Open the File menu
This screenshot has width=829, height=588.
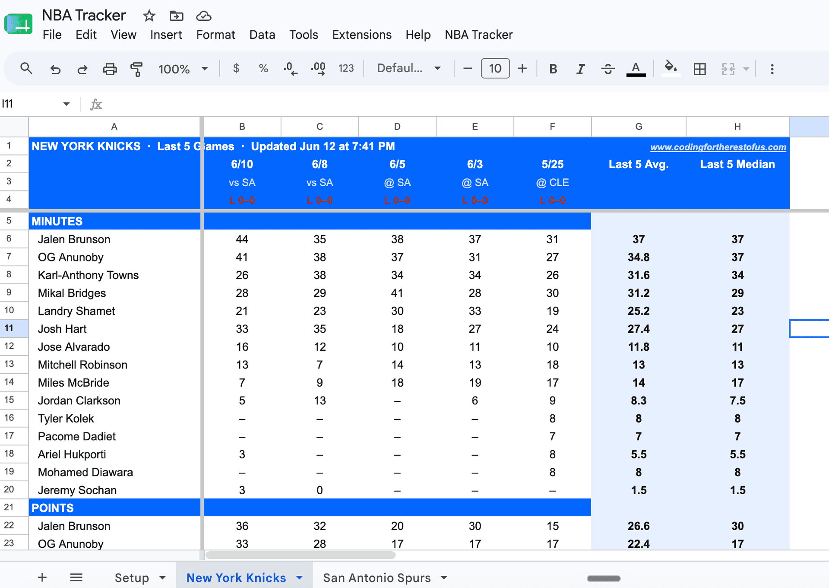tap(52, 35)
